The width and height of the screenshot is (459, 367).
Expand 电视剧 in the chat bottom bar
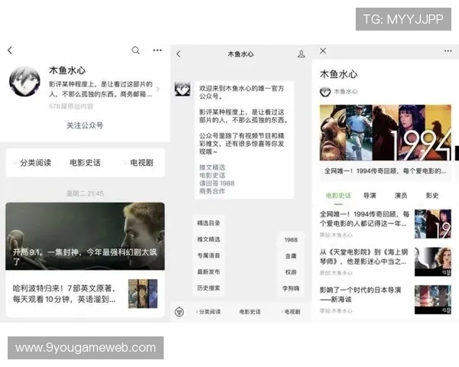(291, 312)
